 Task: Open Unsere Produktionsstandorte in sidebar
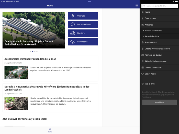click(159, 49)
